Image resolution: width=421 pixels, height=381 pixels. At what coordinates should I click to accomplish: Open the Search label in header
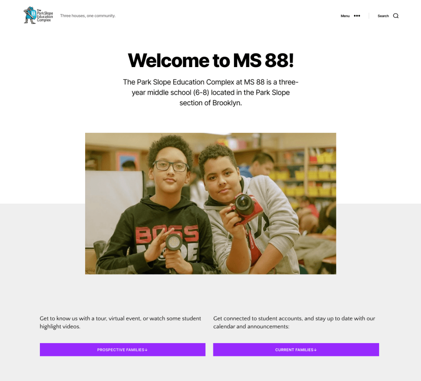tap(383, 16)
